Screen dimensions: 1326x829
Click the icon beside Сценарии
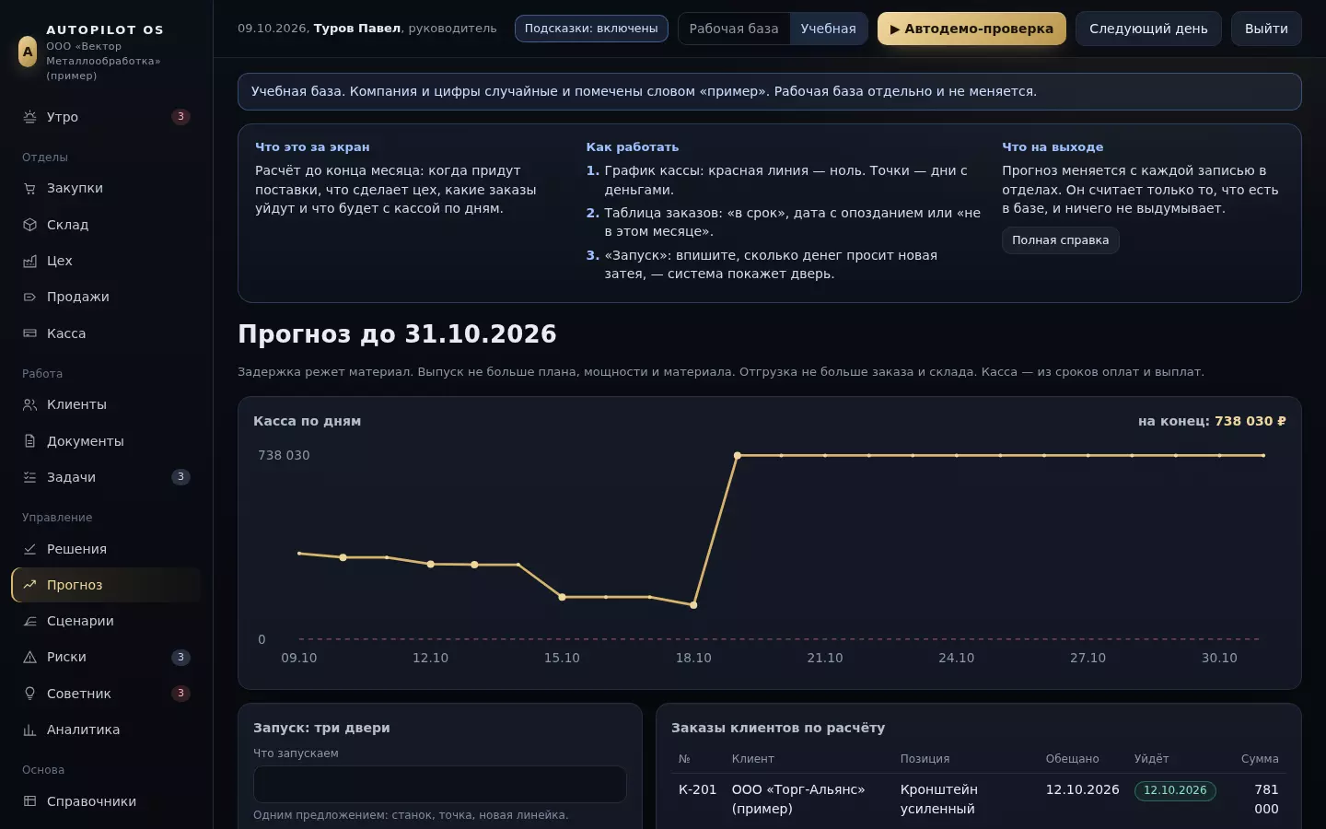pyautogui.click(x=29, y=621)
